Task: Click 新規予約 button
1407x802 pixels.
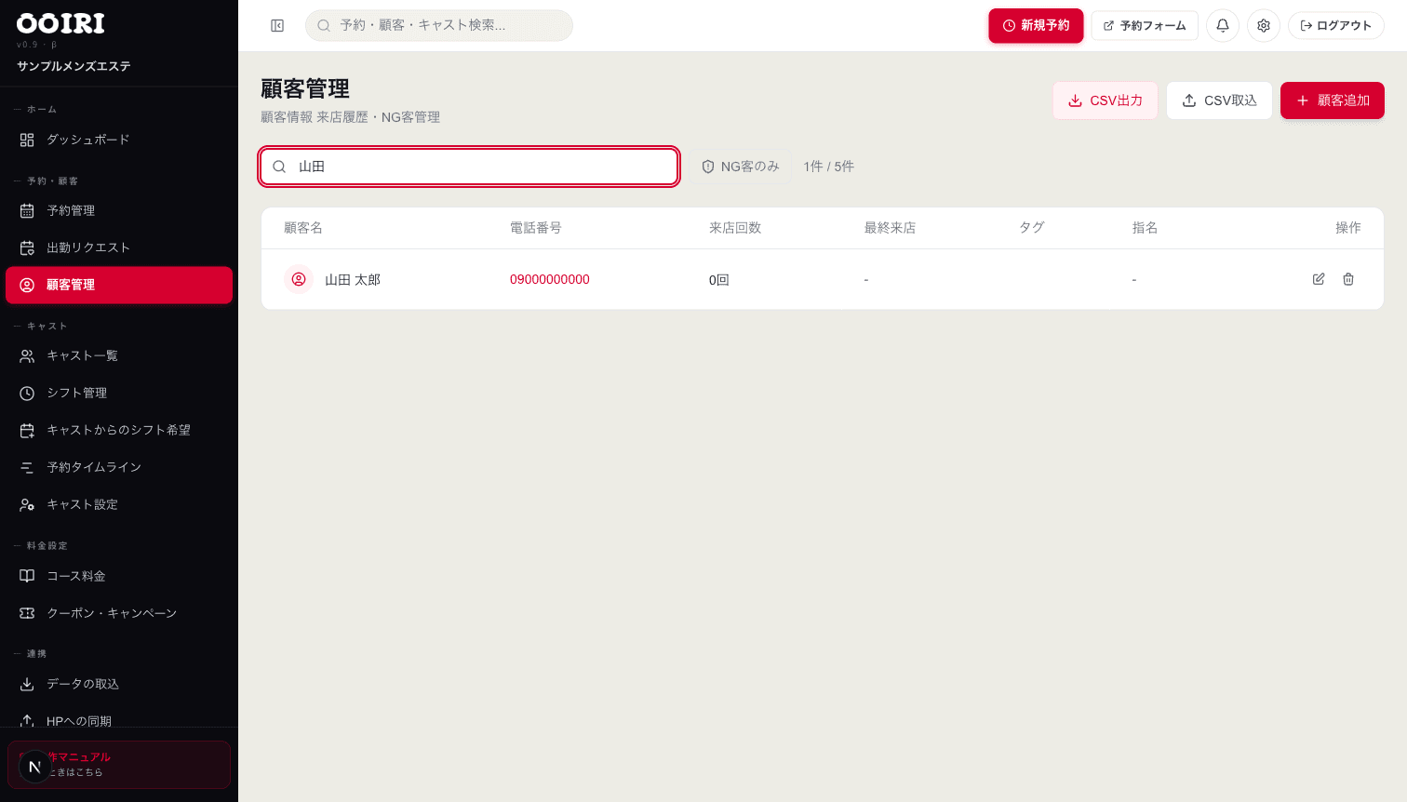Action: [x=1036, y=26]
